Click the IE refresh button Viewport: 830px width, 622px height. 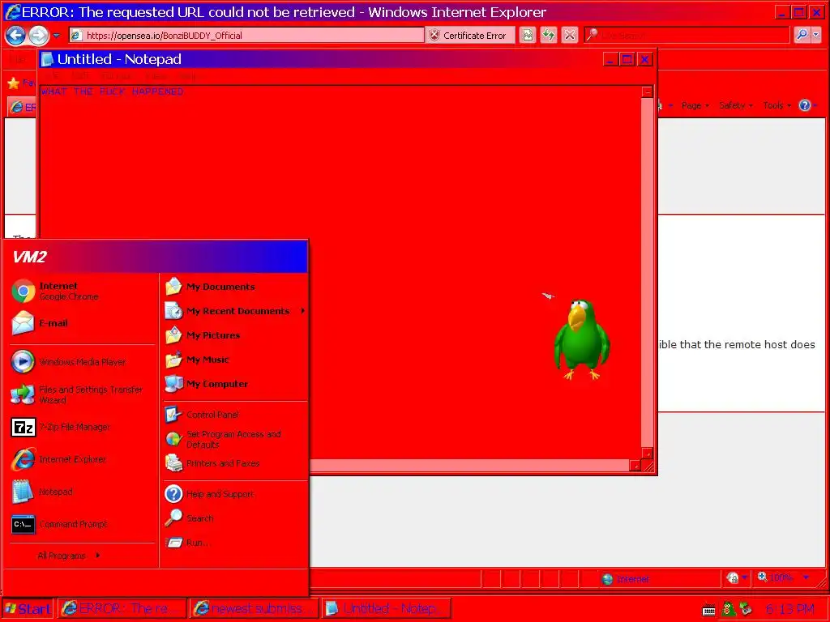coord(549,36)
